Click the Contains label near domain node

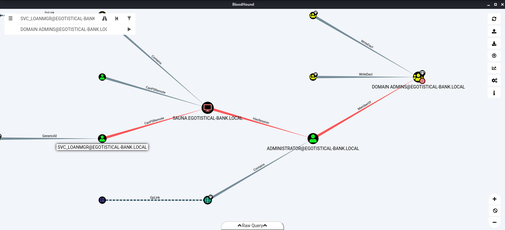259,167
